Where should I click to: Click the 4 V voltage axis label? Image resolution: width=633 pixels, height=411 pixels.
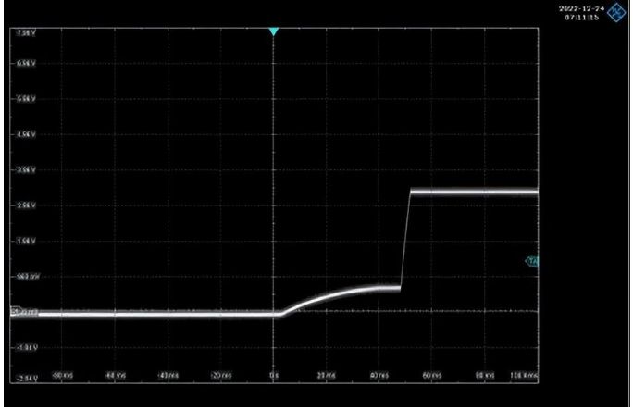[26, 134]
